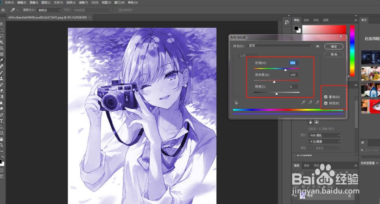This screenshot has height=204, width=380.
Task: Select the Healing Brush tool
Action: click(2, 66)
